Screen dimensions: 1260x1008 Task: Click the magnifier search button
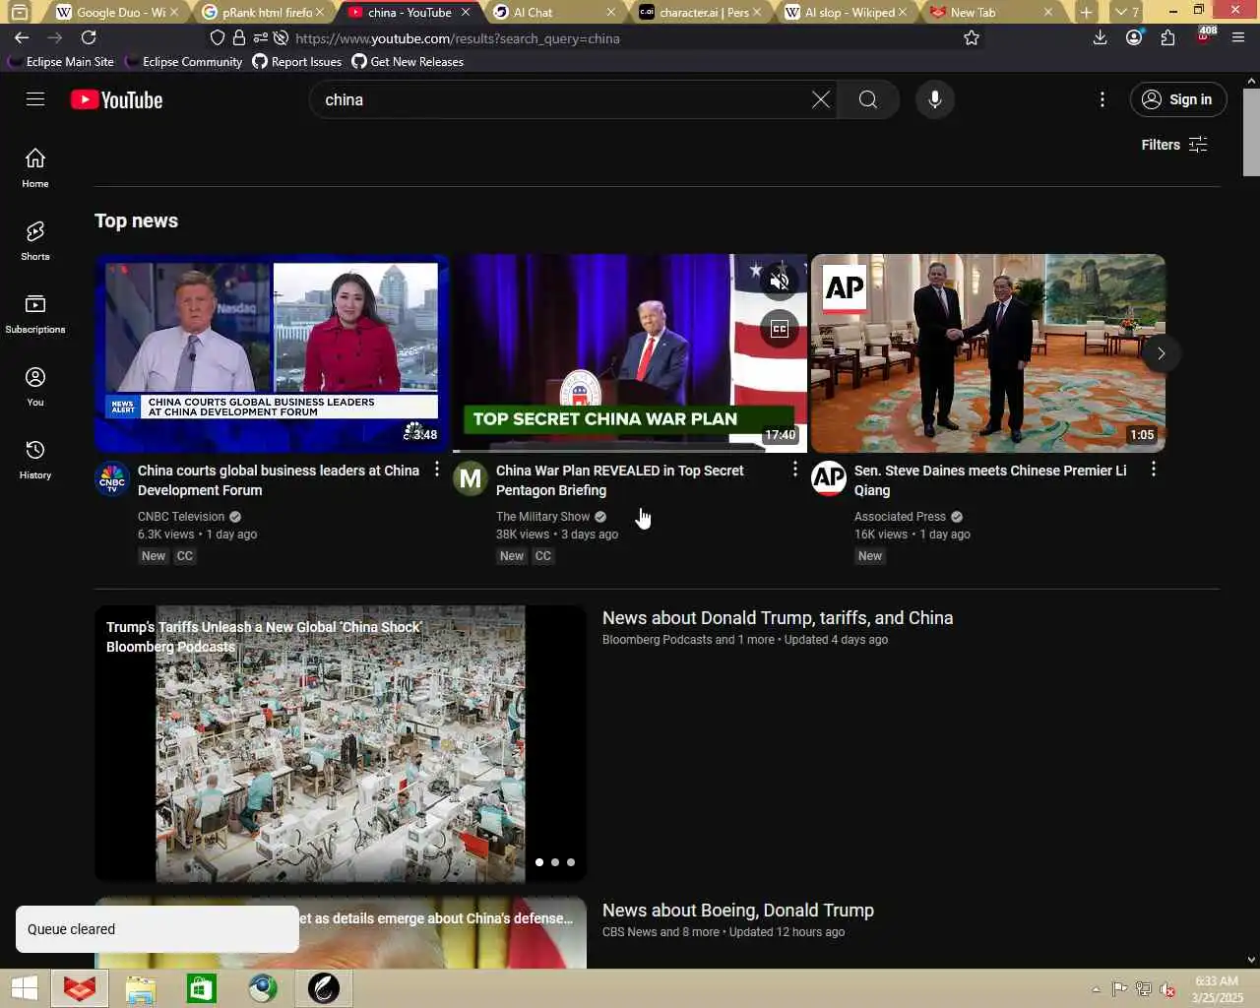pos(867,99)
